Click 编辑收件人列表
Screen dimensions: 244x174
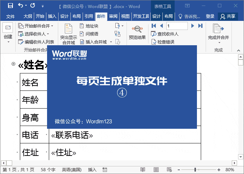36,42
